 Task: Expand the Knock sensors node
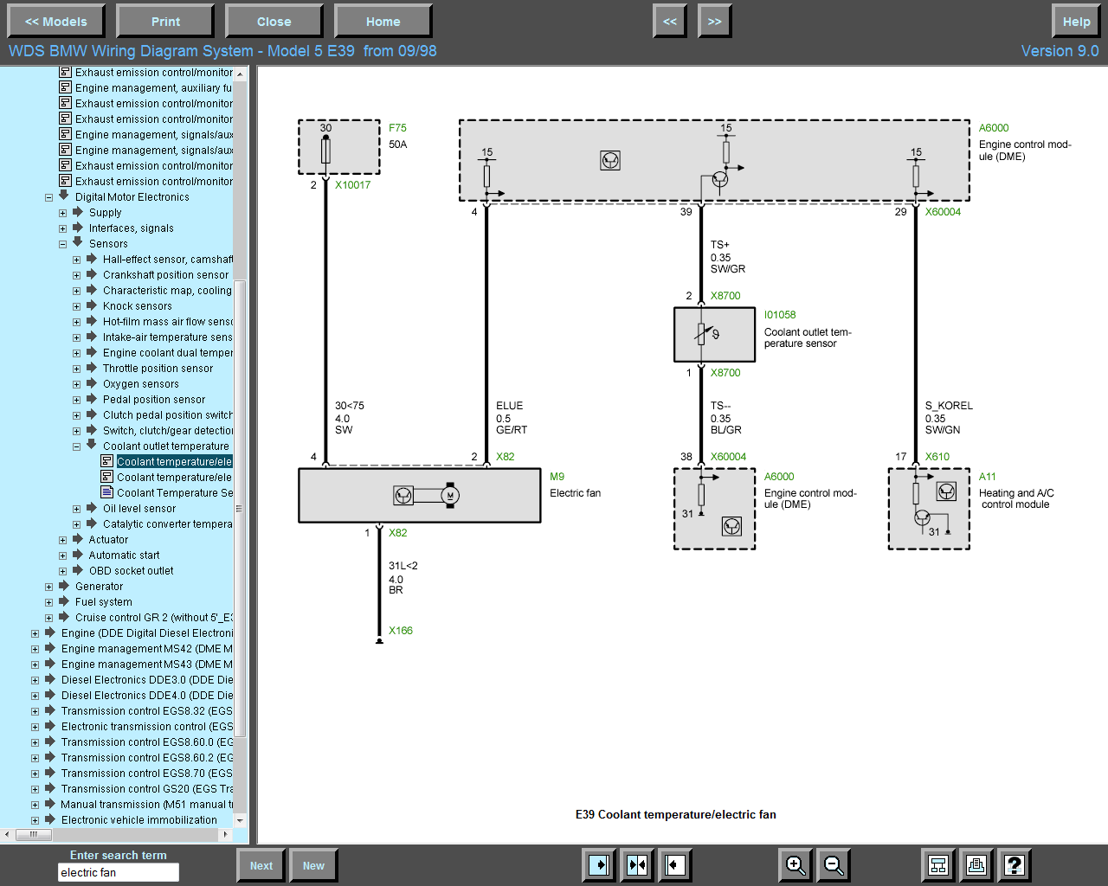pyautogui.click(x=76, y=306)
